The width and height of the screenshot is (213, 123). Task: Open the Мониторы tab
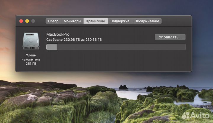pos(72,21)
